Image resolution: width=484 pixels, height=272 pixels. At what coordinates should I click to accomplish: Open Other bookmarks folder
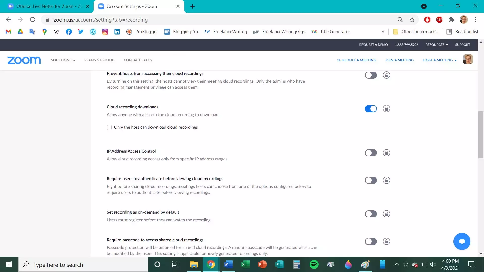415,32
